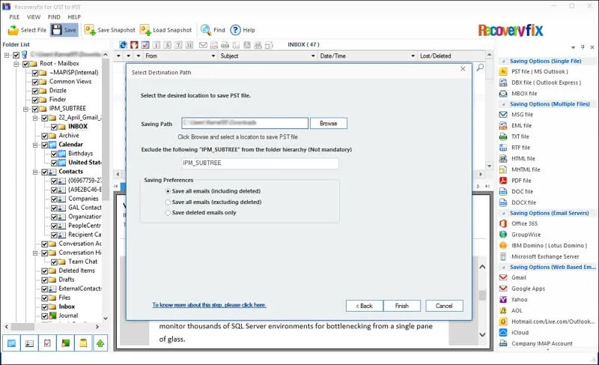Select the INBOX folder in tree

point(78,127)
